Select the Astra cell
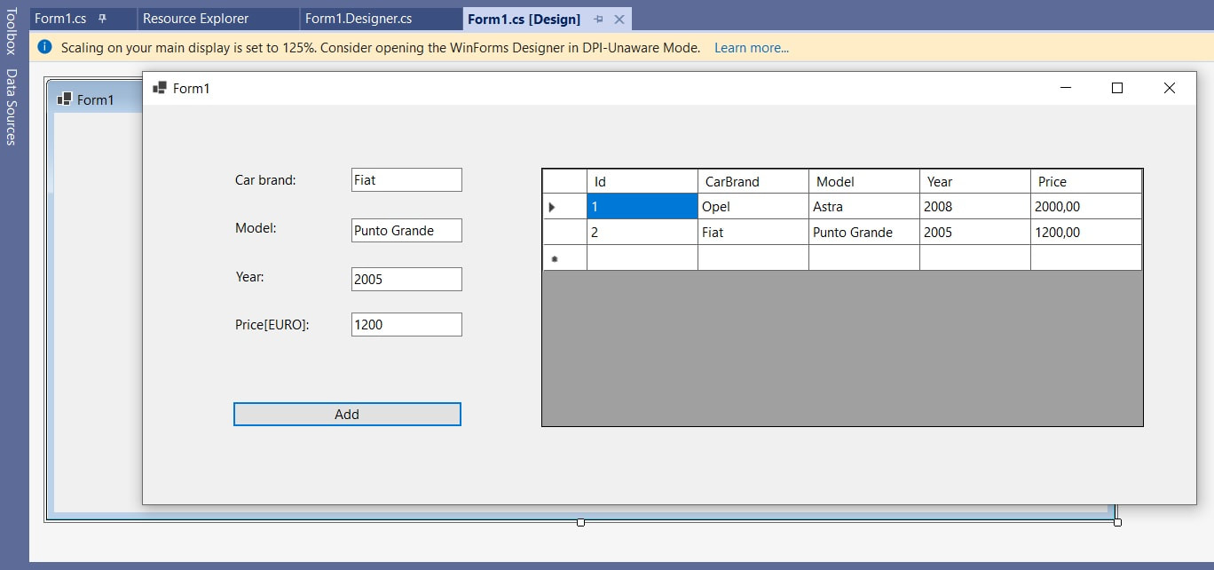 (864, 207)
